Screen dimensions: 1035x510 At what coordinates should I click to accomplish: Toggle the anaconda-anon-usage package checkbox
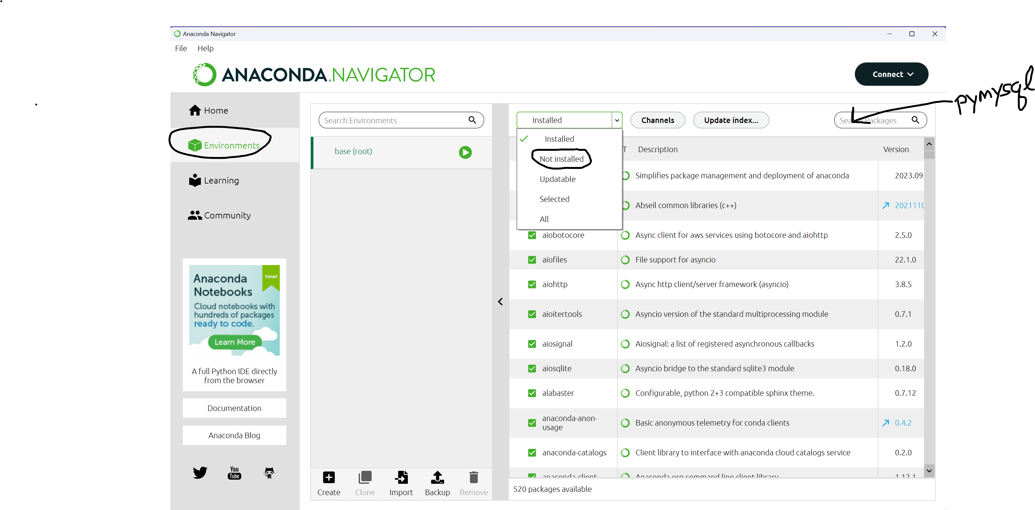tap(532, 423)
